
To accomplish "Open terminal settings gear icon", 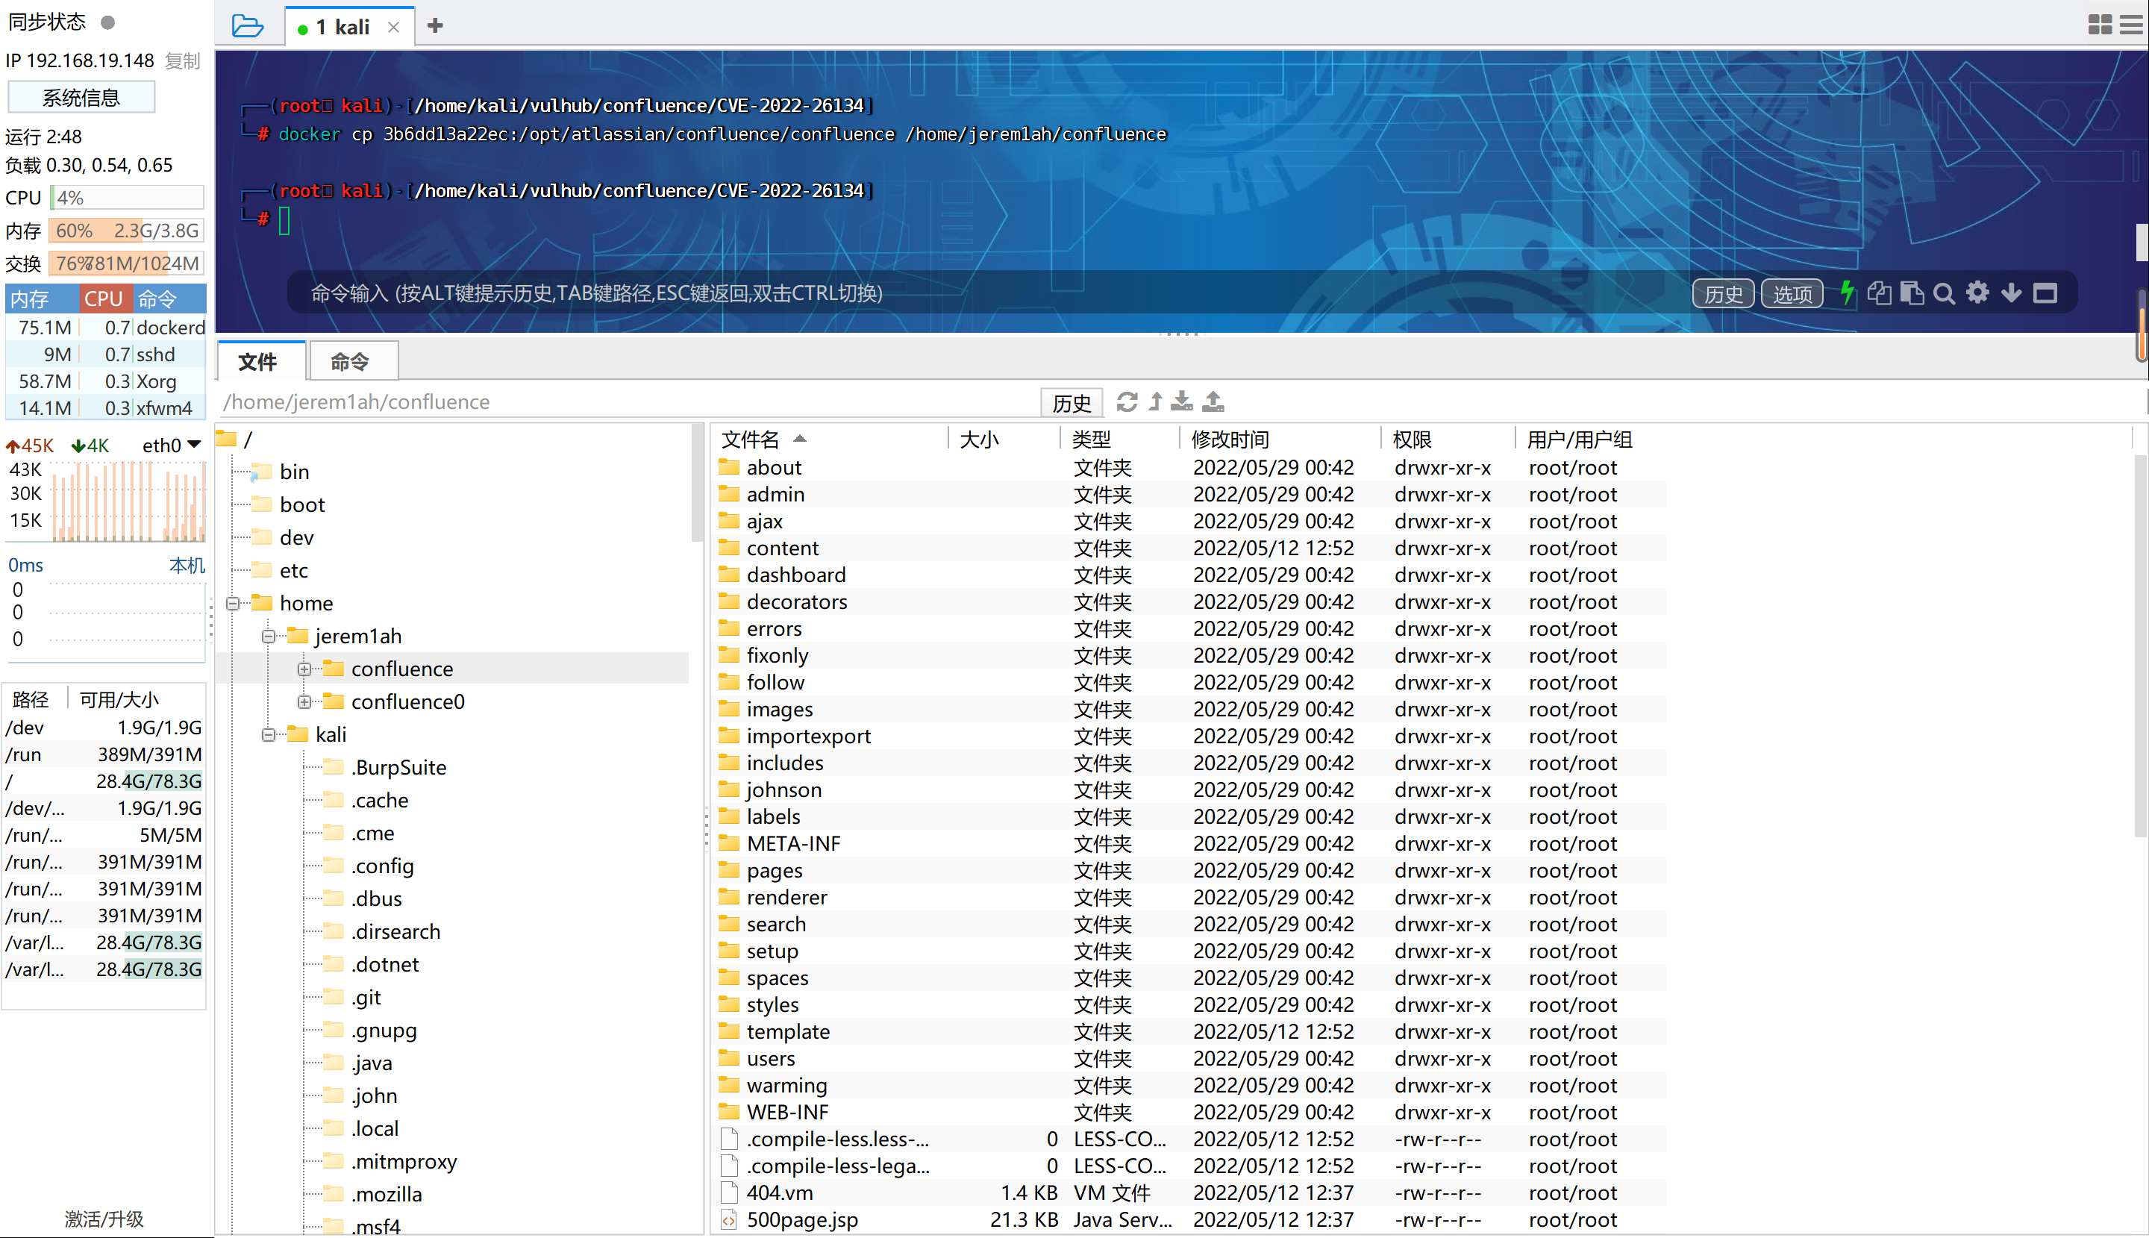I will coord(1978,293).
